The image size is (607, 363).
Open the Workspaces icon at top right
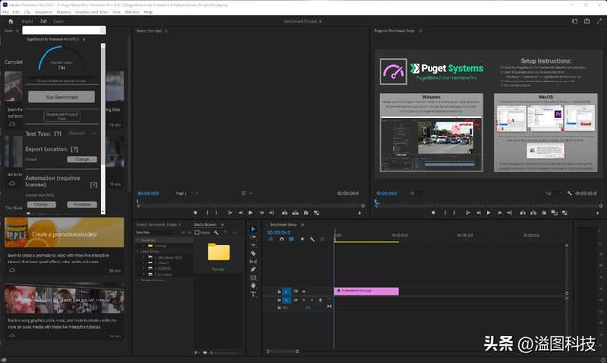[575, 21]
